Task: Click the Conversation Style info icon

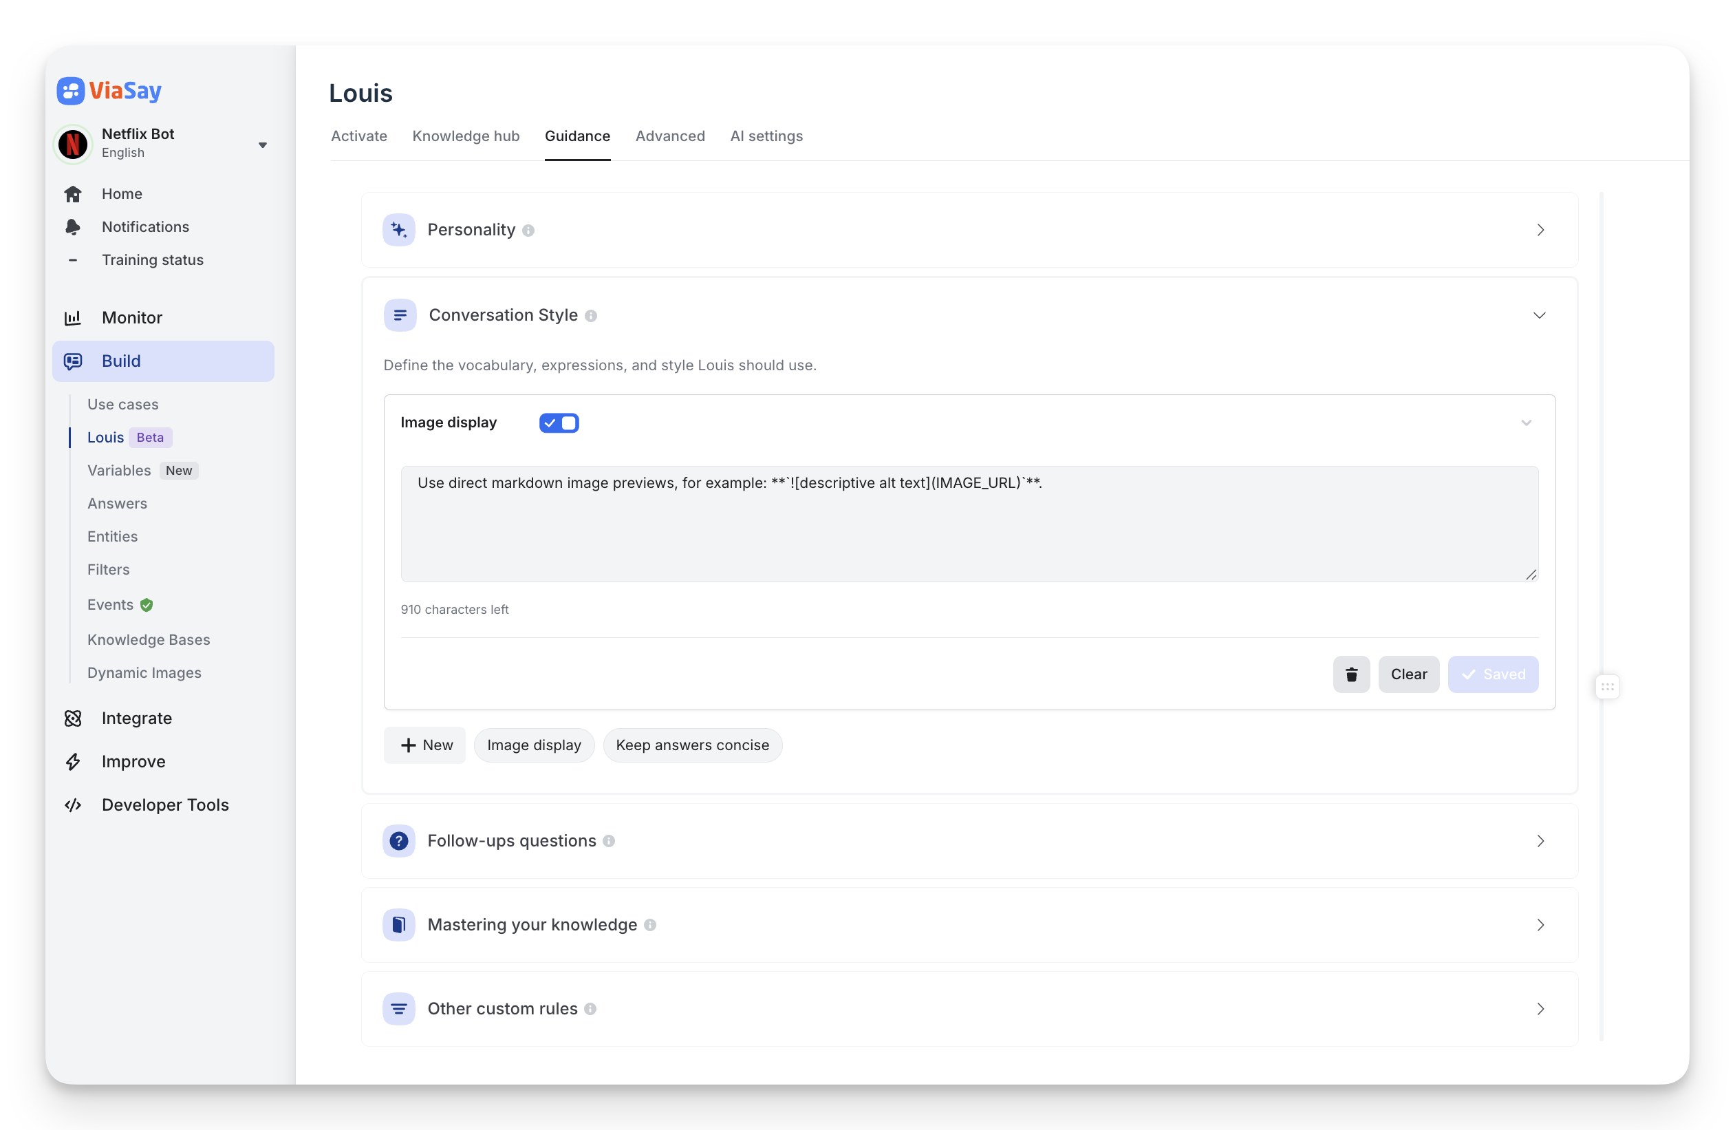Action: coord(590,316)
